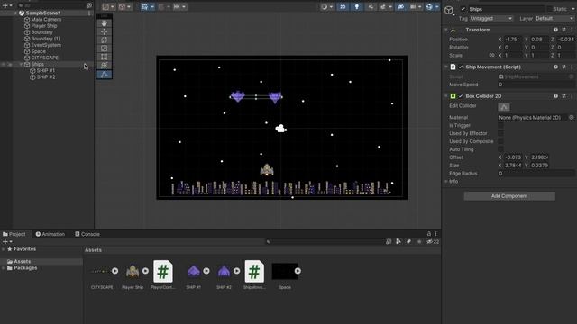Open Transform component more options menu
The width and height of the screenshot is (577, 324).
coord(572,30)
